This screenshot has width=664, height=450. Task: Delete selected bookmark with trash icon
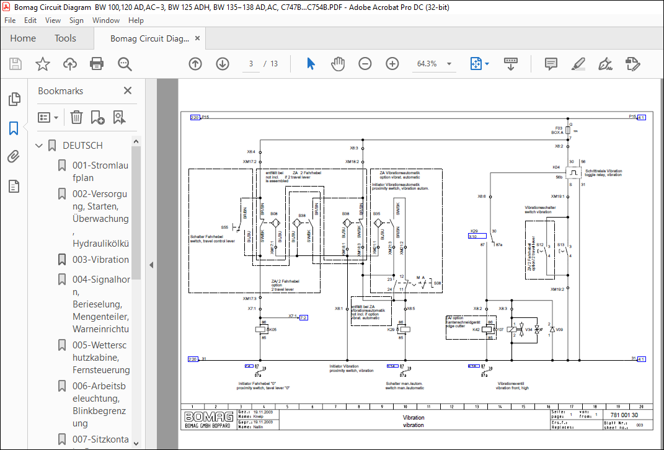point(76,117)
